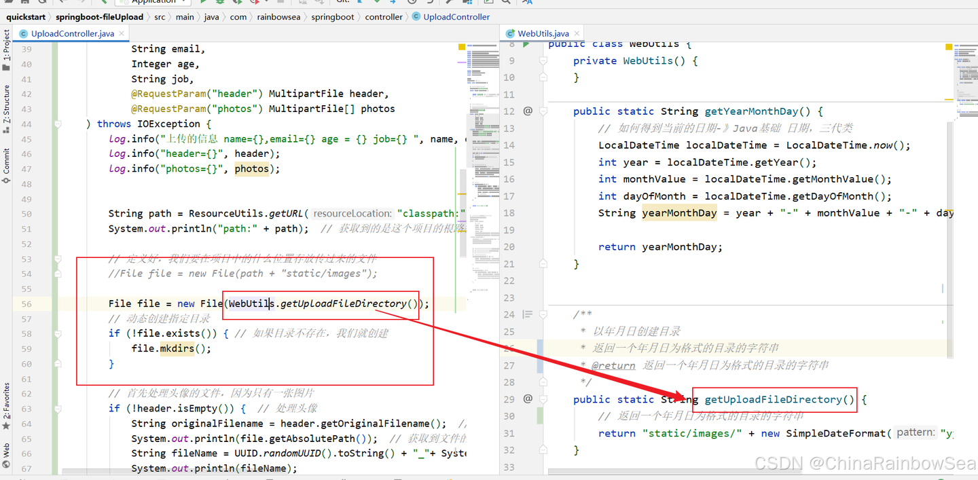Click the yellow inspection indicator in WebUtils editor
This screenshot has width=978, height=480.
click(949, 47)
